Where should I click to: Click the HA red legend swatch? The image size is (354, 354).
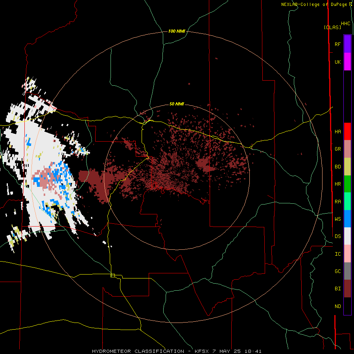(x=347, y=131)
